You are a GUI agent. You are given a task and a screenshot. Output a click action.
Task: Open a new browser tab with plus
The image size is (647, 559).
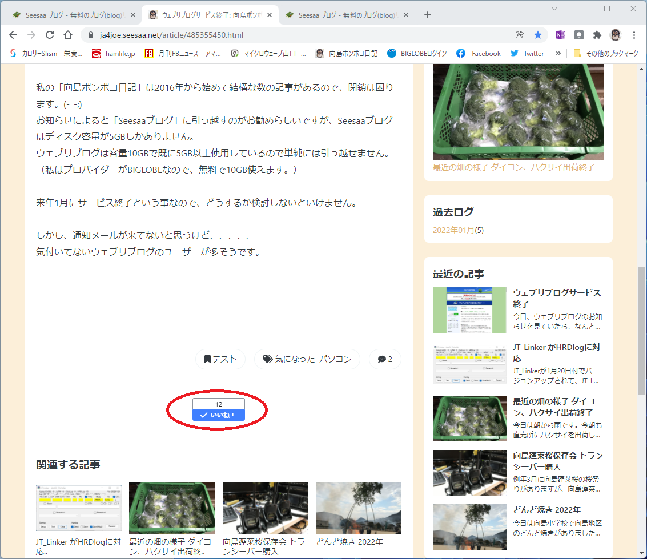428,15
